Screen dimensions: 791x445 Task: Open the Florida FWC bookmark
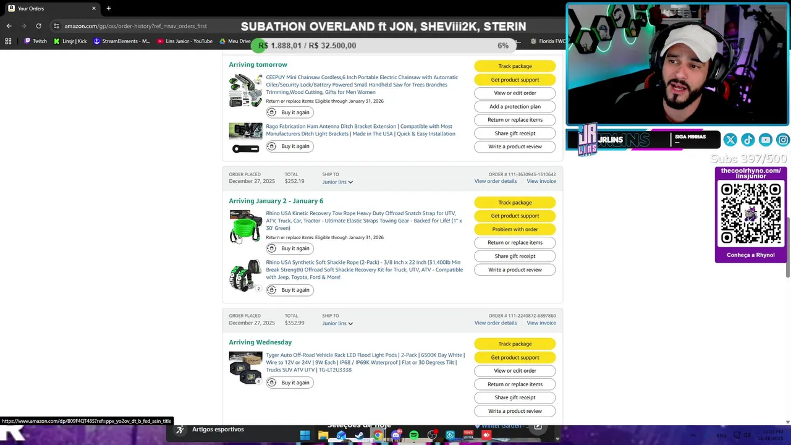548,41
